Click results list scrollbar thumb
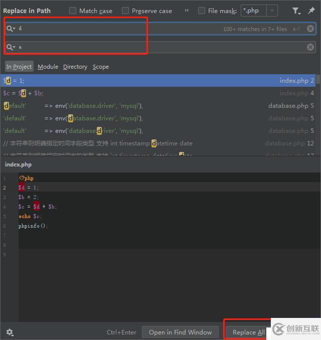 coord(318,79)
